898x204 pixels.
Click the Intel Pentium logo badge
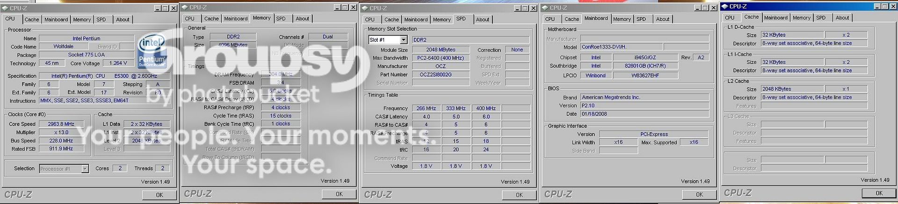tap(152, 50)
